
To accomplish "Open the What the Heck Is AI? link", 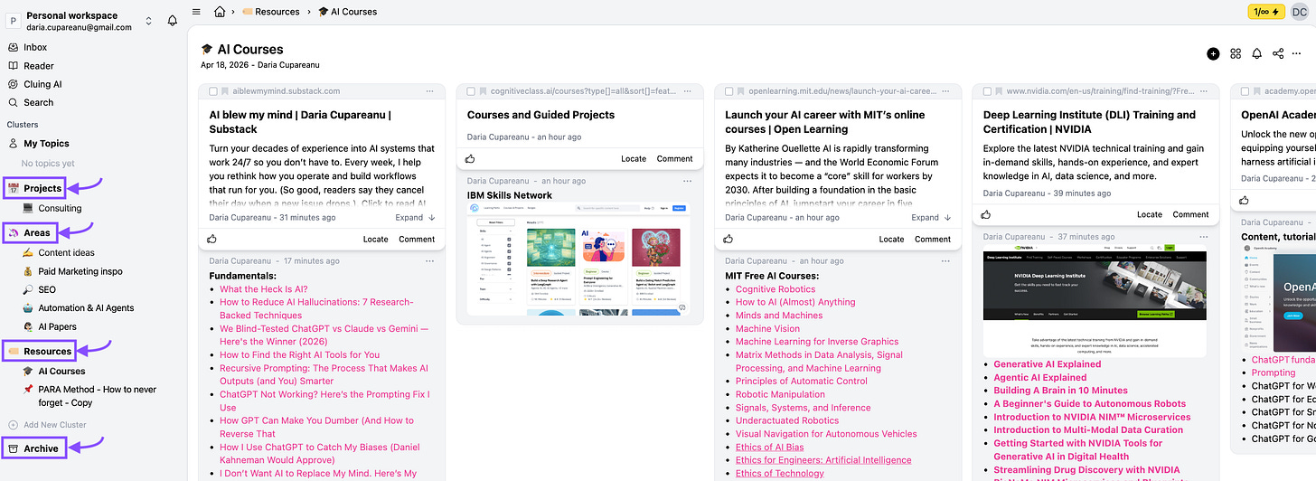I will coord(263,289).
